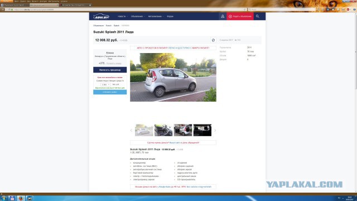This screenshot has width=357, height=201.
Task: Click the Alfa-Bank loan banner
Action: pos(173,186)
